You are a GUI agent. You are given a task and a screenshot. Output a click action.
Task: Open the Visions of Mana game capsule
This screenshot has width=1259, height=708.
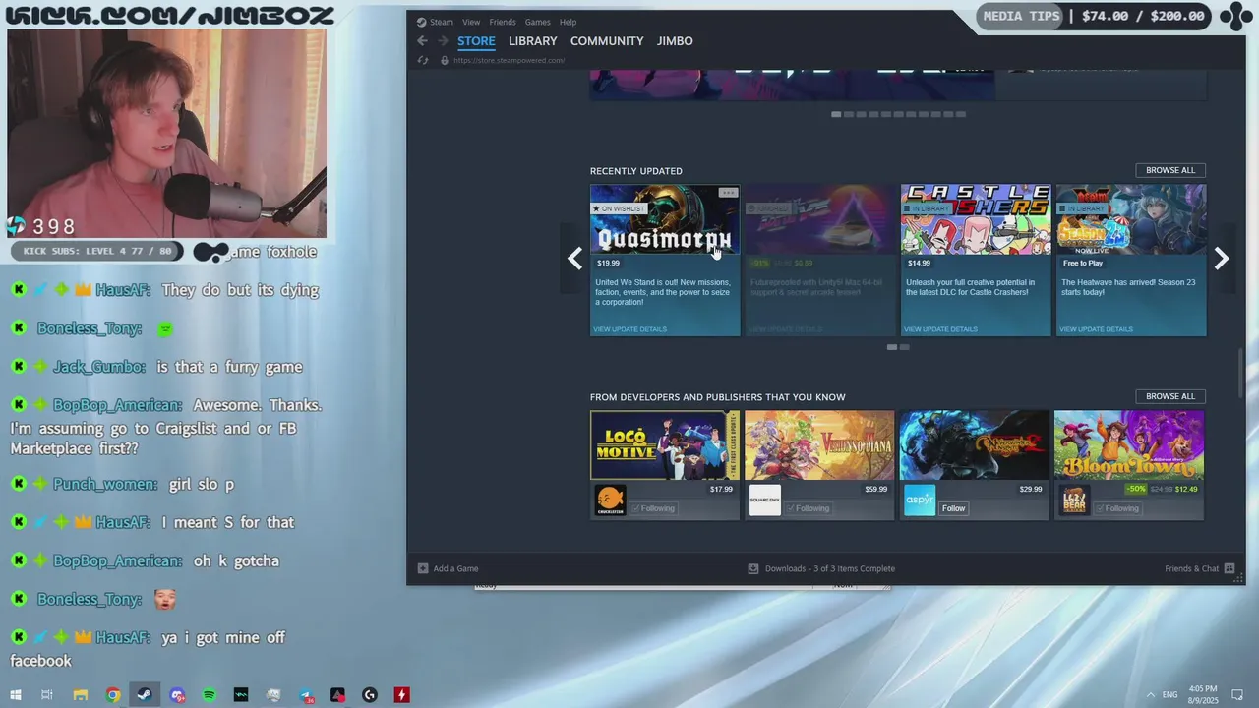[x=819, y=444]
